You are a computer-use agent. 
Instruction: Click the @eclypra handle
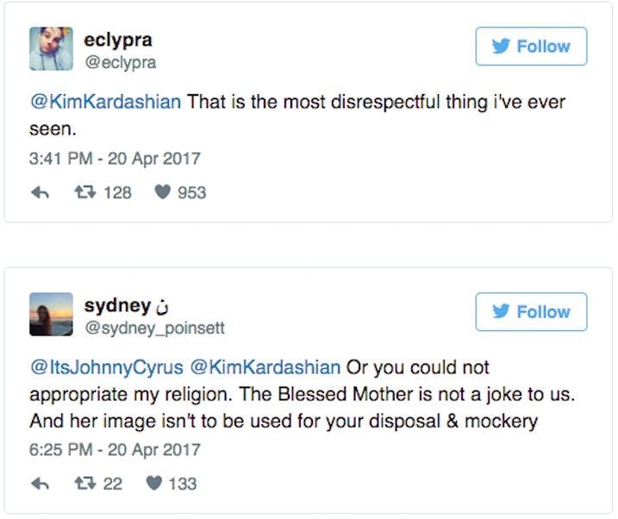[120, 62]
